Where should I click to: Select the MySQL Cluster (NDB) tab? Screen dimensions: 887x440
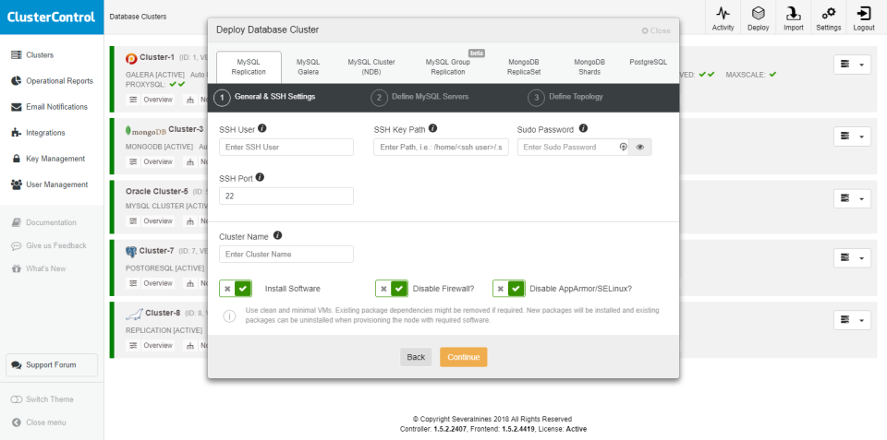click(x=371, y=67)
